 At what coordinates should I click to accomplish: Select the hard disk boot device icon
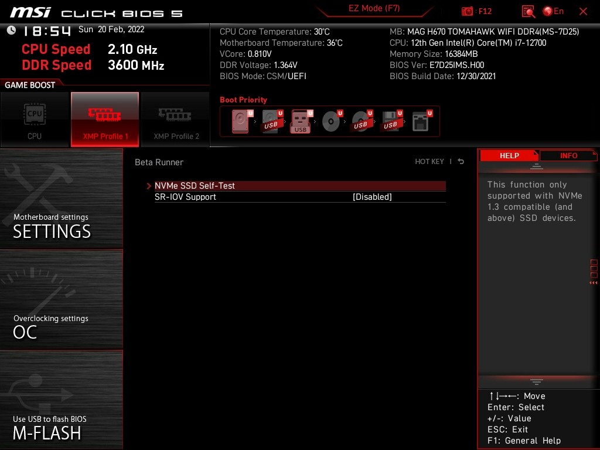pyautogui.click(x=242, y=121)
